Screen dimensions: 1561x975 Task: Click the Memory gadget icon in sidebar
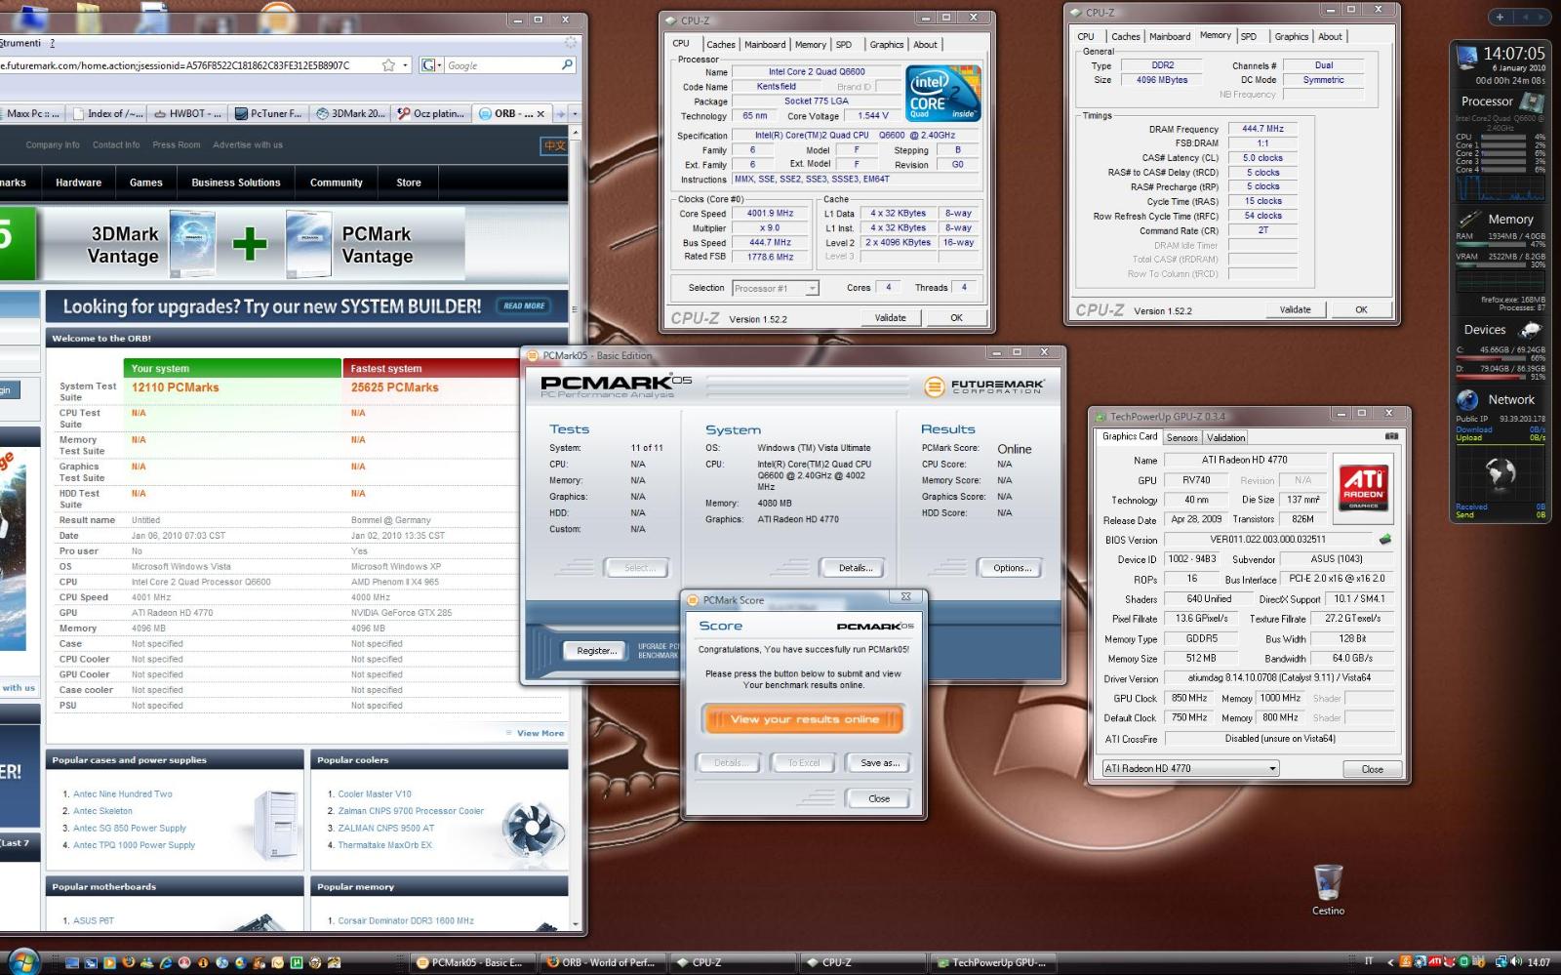coord(1470,220)
